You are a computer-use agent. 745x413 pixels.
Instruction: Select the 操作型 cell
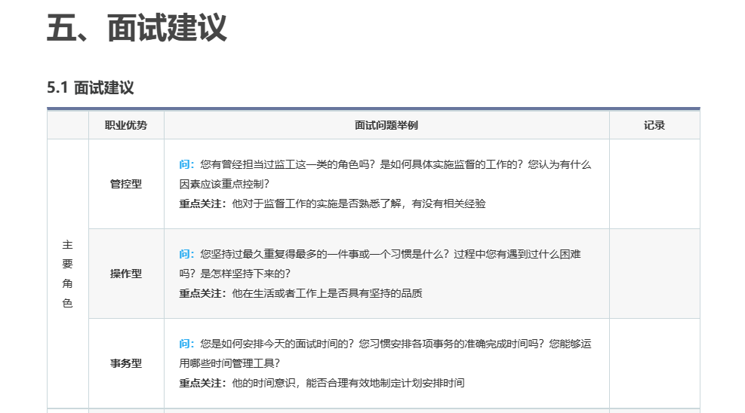[x=126, y=274]
